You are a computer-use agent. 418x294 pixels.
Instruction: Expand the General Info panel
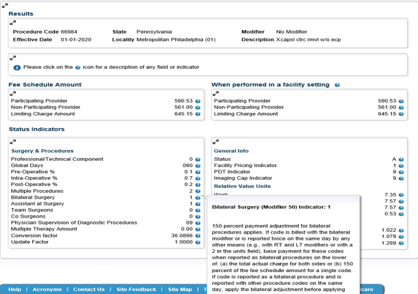215,142
